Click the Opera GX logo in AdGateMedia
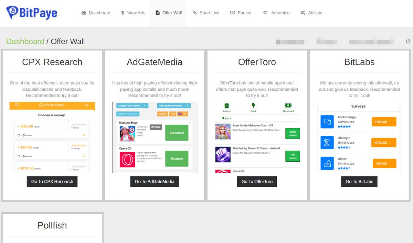Screen dimensions: 413x243 127,160
